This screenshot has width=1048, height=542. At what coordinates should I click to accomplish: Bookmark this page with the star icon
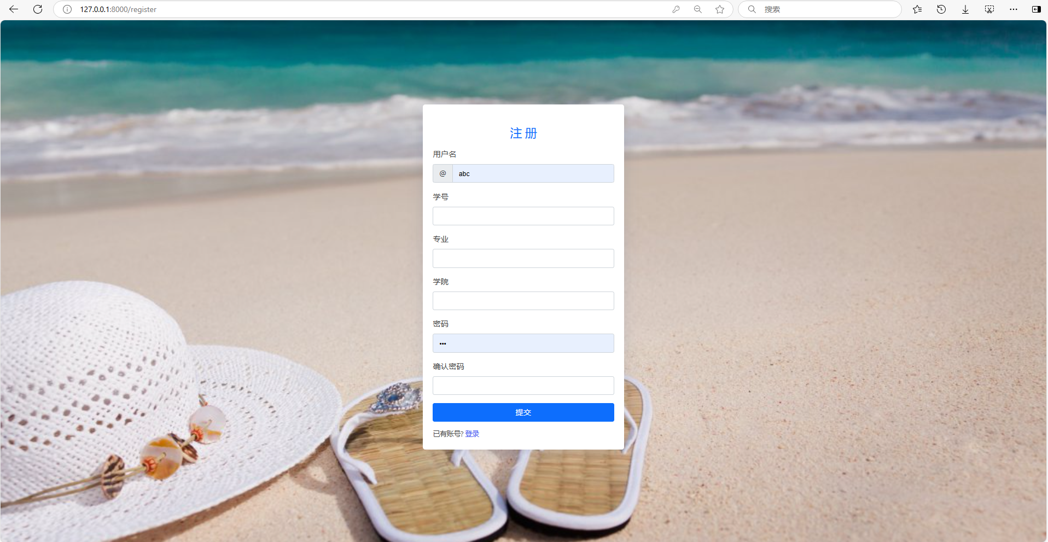click(x=720, y=9)
